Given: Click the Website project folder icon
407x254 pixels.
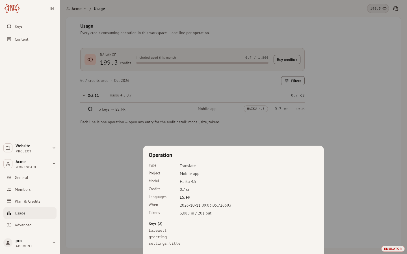Looking at the screenshot, I should pos(8,148).
